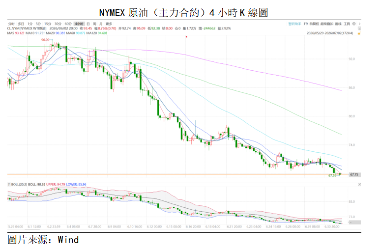Image resolution: width=380 pixels, height=251 pixels.
Task: Select the 60分 timeframe tab
Action: (x=68, y=24)
